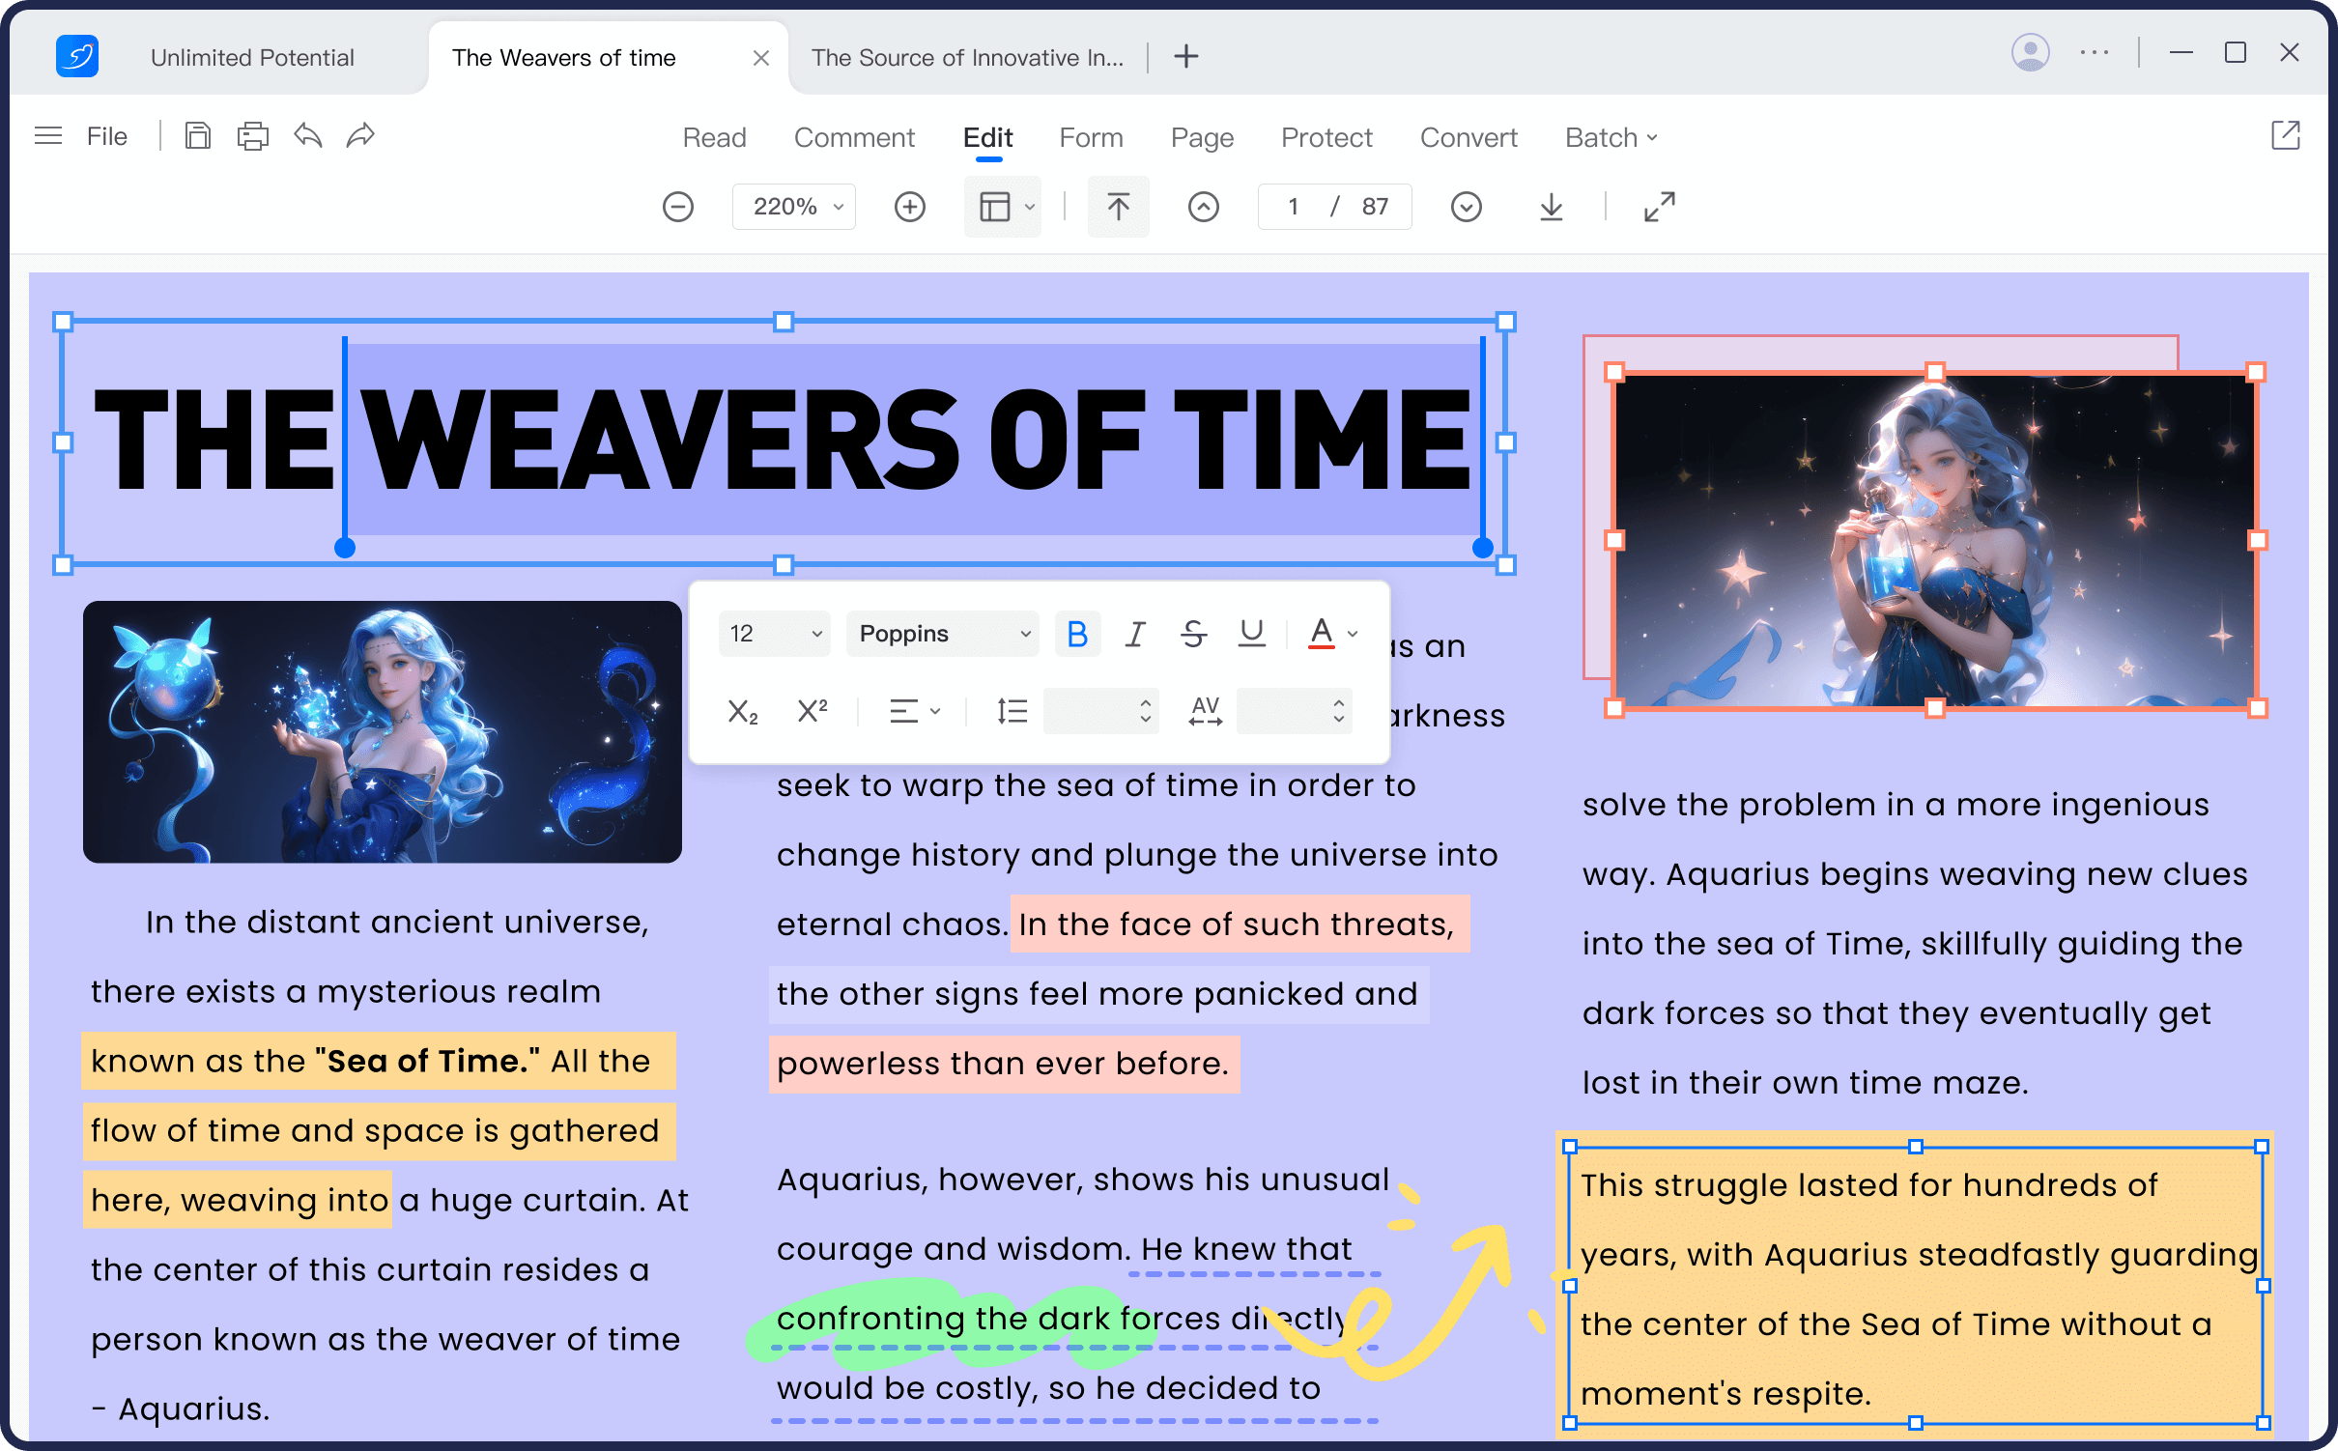Open the Poppins font family dropdown

tap(943, 634)
